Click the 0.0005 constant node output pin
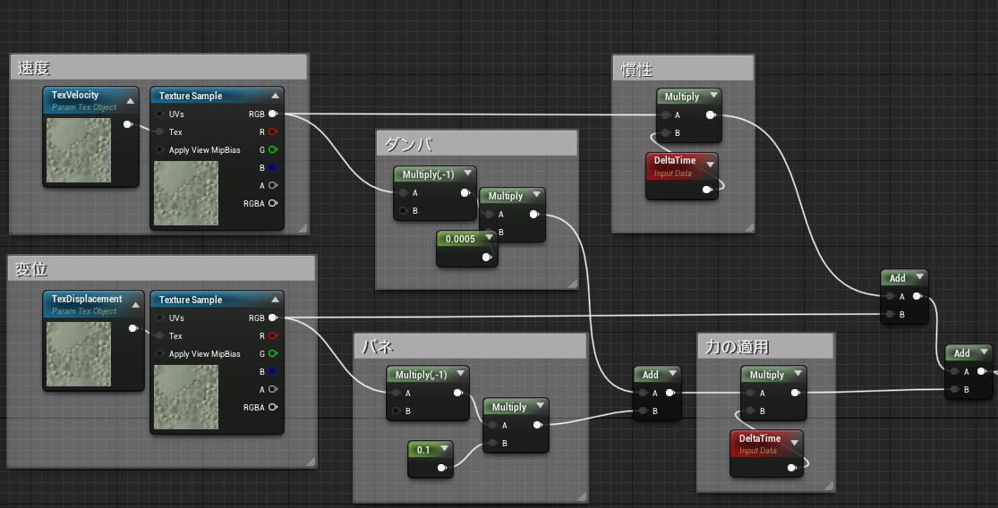The height and width of the screenshot is (508, 998). (487, 257)
